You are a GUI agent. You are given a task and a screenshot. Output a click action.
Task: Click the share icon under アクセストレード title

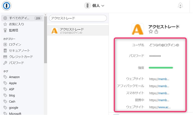[156, 31]
